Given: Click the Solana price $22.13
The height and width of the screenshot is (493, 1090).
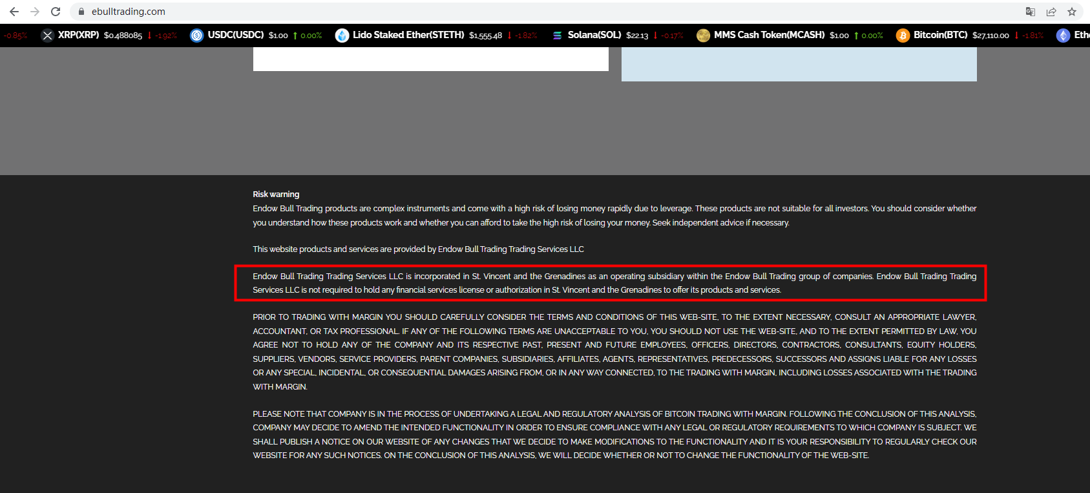Looking at the screenshot, I should [637, 36].
